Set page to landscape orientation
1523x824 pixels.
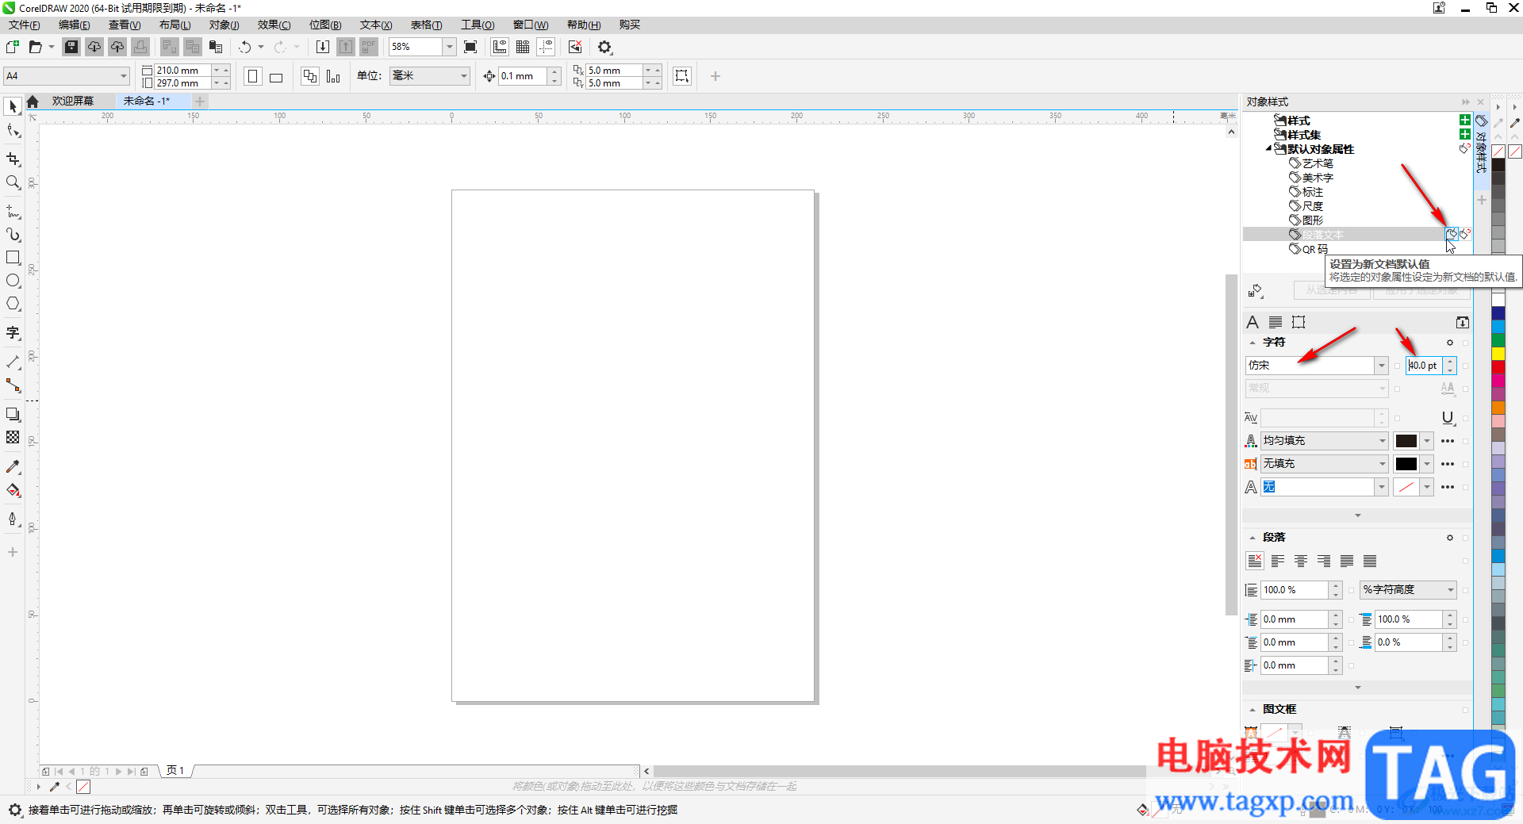276,76
